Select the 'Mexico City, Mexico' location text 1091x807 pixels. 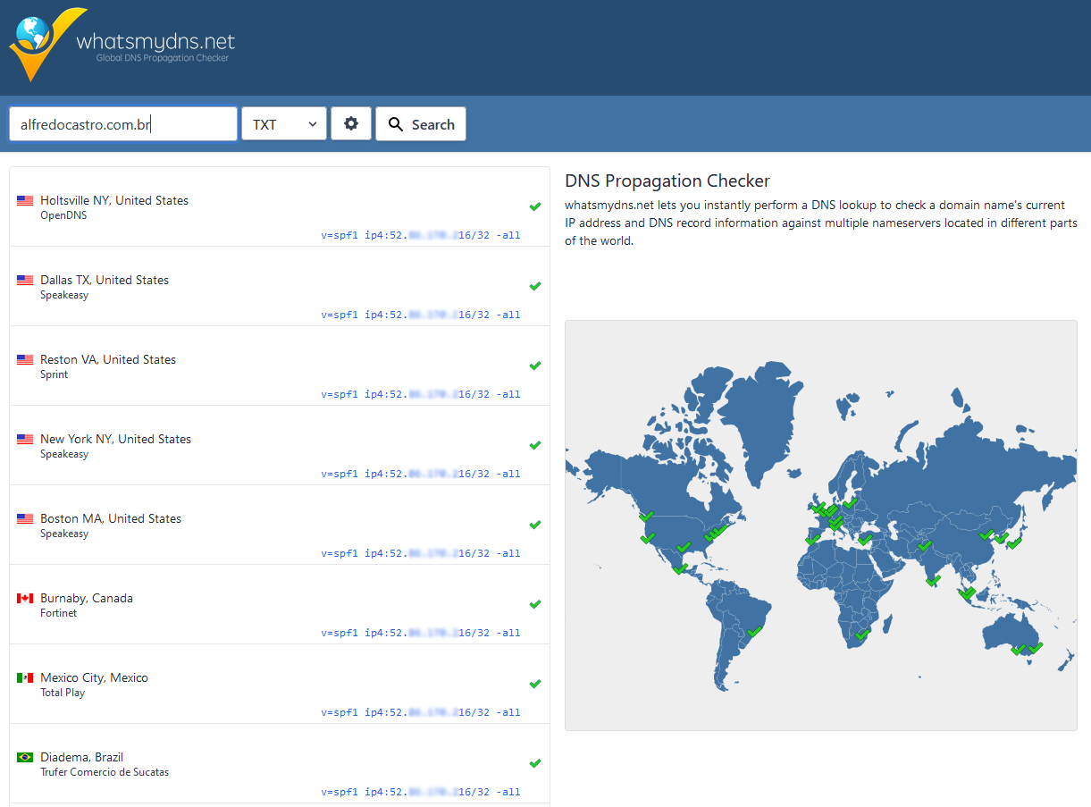94,678
